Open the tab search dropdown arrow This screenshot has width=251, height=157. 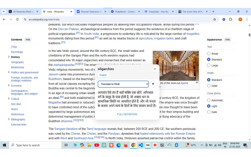point(4,11)
